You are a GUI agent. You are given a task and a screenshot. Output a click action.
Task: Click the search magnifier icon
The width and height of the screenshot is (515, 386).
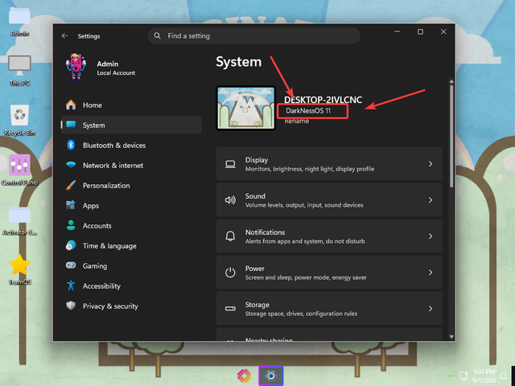click(158, 35)
